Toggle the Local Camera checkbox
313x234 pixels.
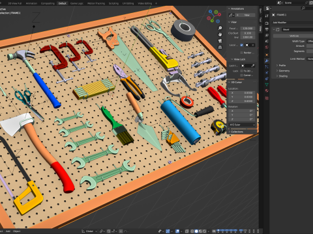(242, 45)
